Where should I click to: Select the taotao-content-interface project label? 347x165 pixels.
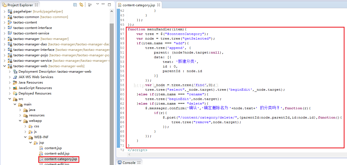click(33, 28)
